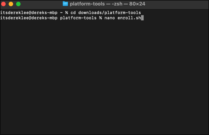Click the '%' prompt symbol on the second line
The height and width of the screenshot is (135, 209).
coord(100,18)
